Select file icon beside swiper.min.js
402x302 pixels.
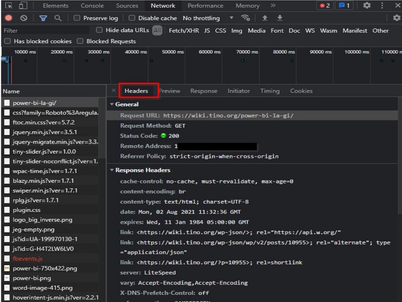7,191
